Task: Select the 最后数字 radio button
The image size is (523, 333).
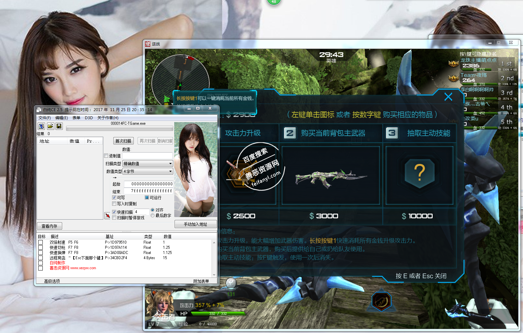Action: pos(153,215)
